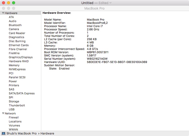
Task: Open Printers section
Action: [14, 85]
